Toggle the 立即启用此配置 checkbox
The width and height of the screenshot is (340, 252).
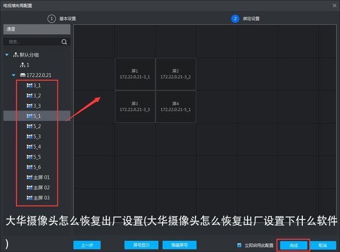[x=239, y=245]
